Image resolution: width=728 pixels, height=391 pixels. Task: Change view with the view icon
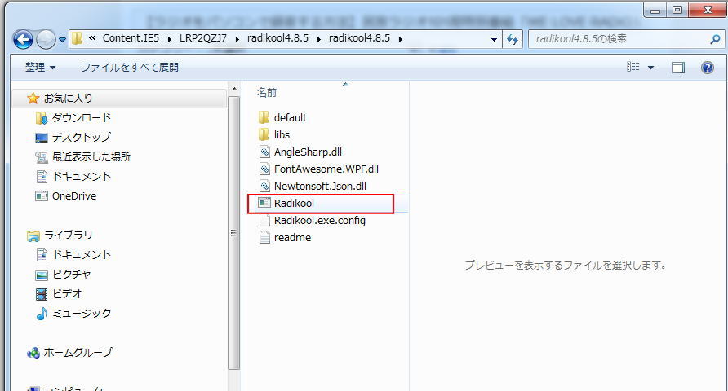tap(633, 67)
